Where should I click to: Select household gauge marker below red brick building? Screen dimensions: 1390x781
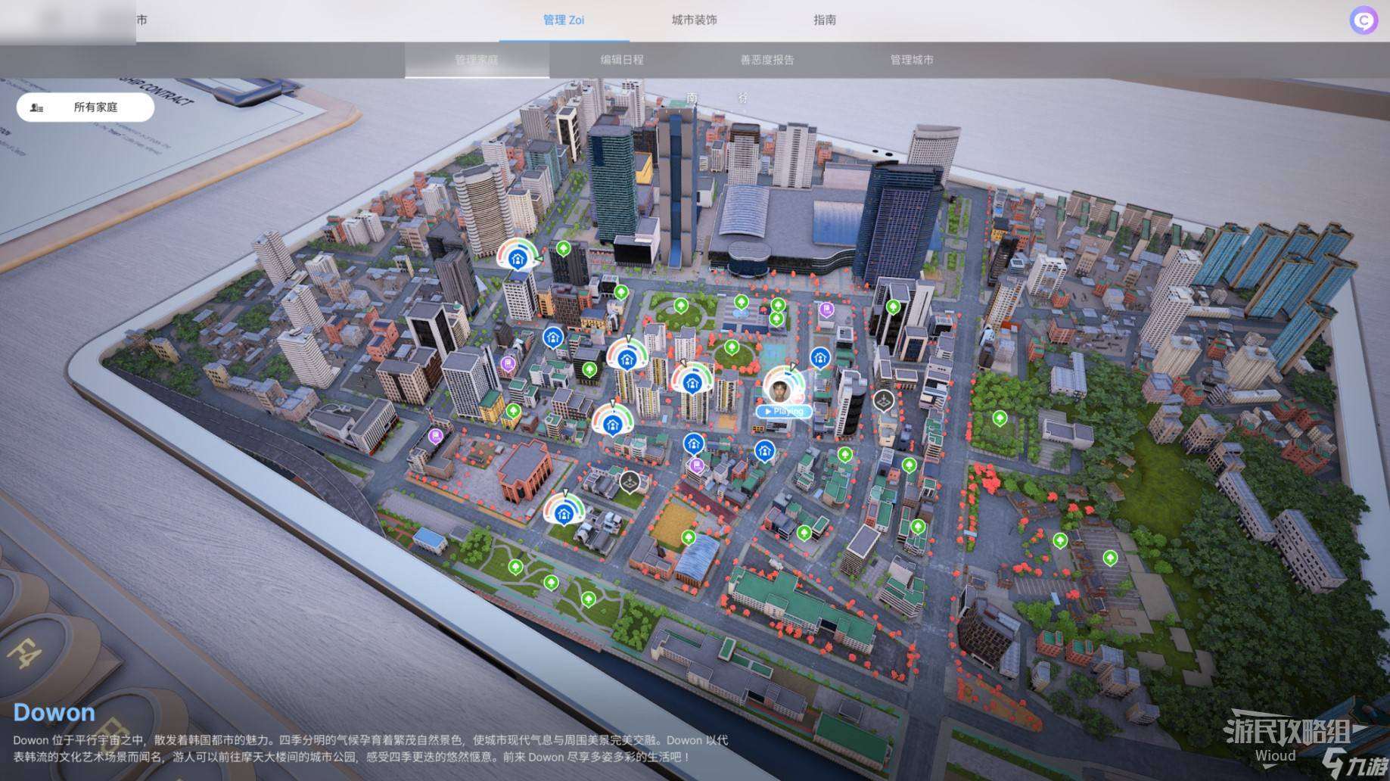[x=562, y=512]
